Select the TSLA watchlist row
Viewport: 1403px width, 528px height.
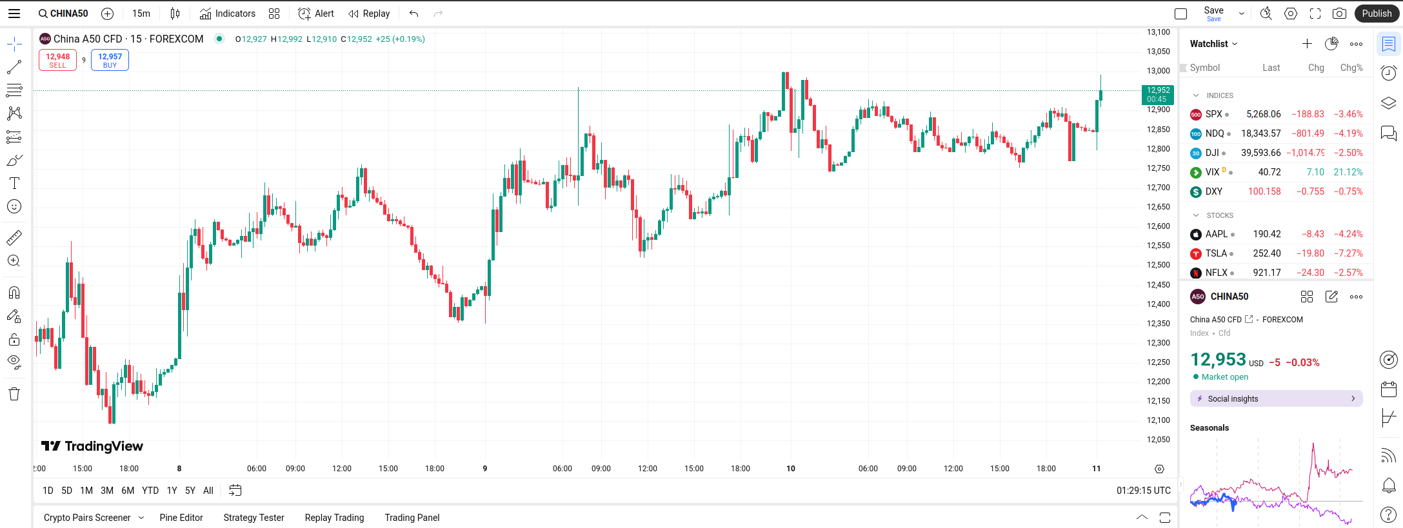(1277, 253)
